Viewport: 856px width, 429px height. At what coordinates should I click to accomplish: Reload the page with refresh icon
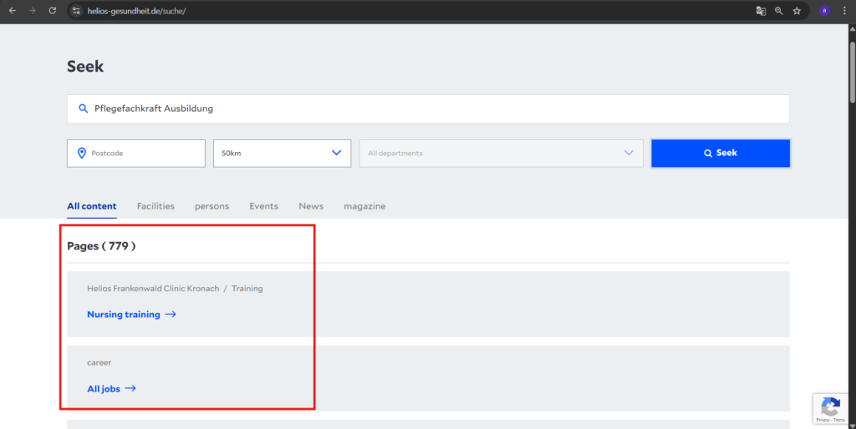(x=52, y=11)
